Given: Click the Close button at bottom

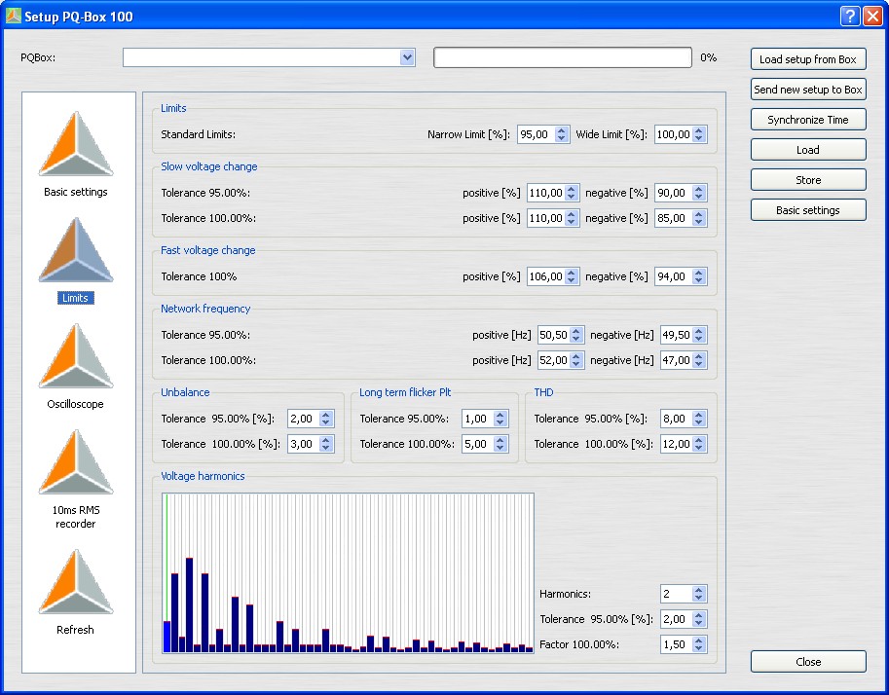Looking at the screenshot, I should pyautogui.click(x=808, y=662).
